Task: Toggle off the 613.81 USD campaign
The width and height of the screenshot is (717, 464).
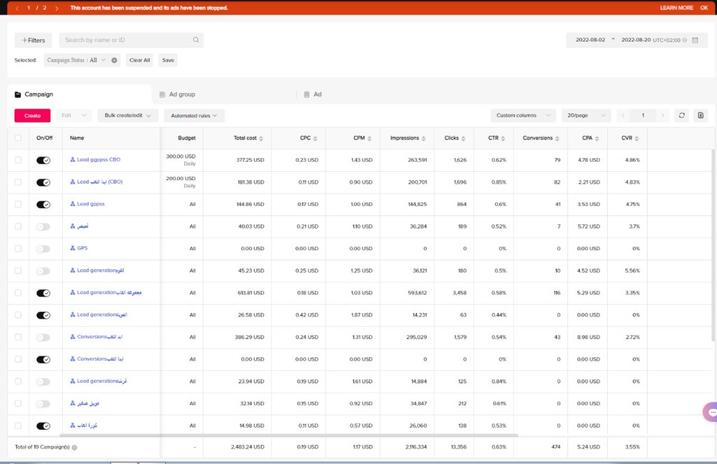Action: [43, 293]
